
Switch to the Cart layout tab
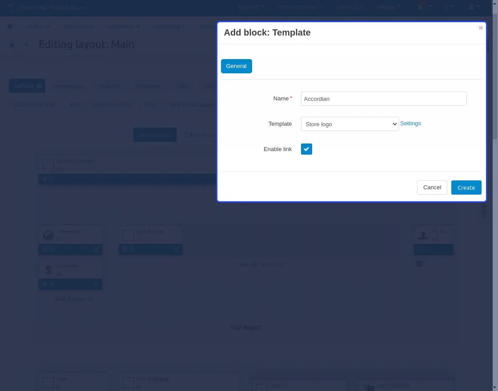(184, 86)
